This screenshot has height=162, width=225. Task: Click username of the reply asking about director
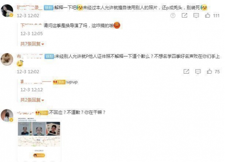pyautogui.click(x=31, y=26)
